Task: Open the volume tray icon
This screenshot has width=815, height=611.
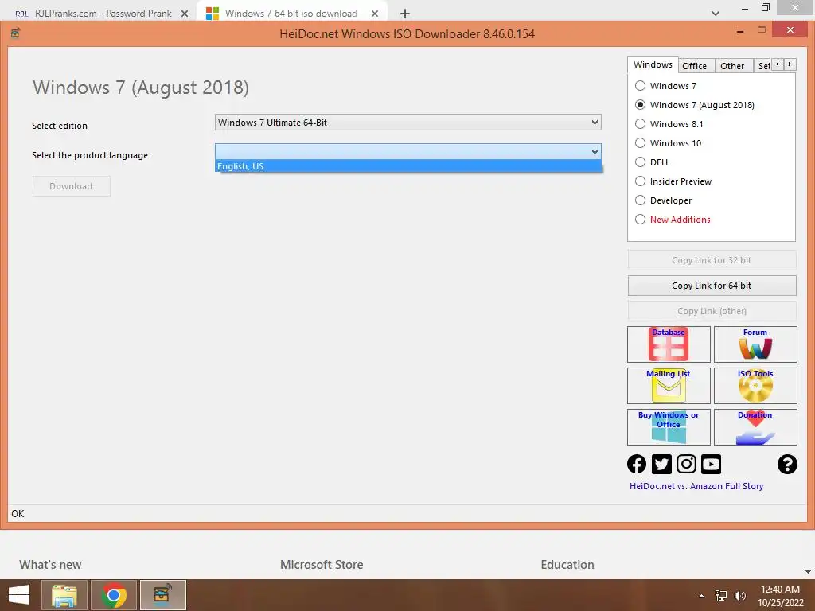Action: (x=739, y=596)
